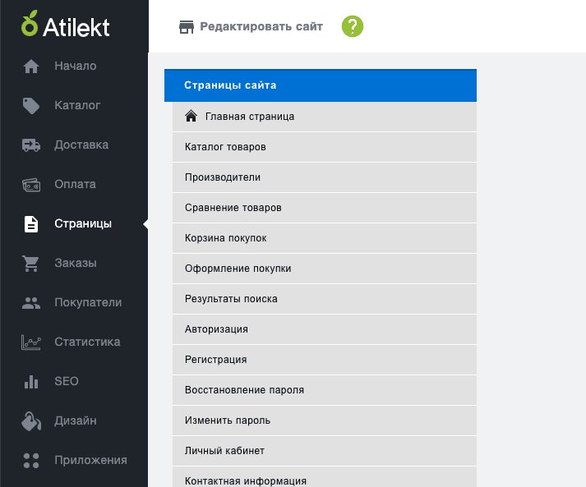Open the line chart icon for Статистика
The height and width of the screenshot is (487, 586).
point(30,342)
